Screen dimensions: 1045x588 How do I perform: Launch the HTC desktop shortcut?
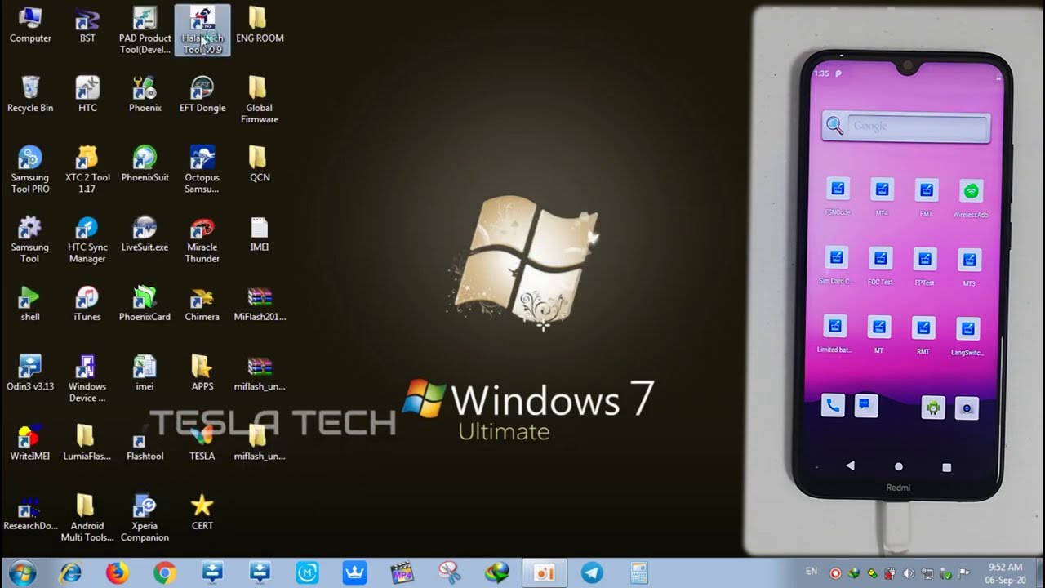tap(87, 95)
